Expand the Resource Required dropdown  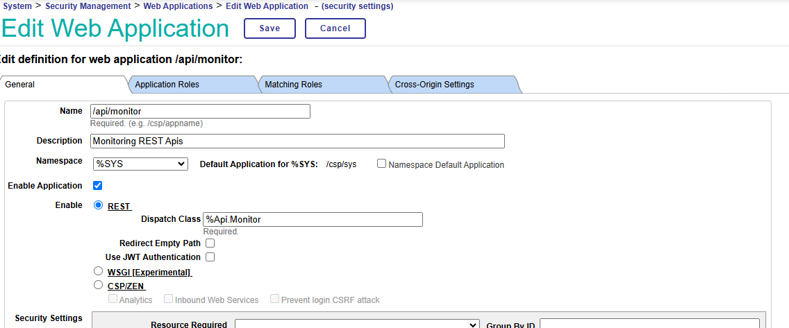point(357,324)
